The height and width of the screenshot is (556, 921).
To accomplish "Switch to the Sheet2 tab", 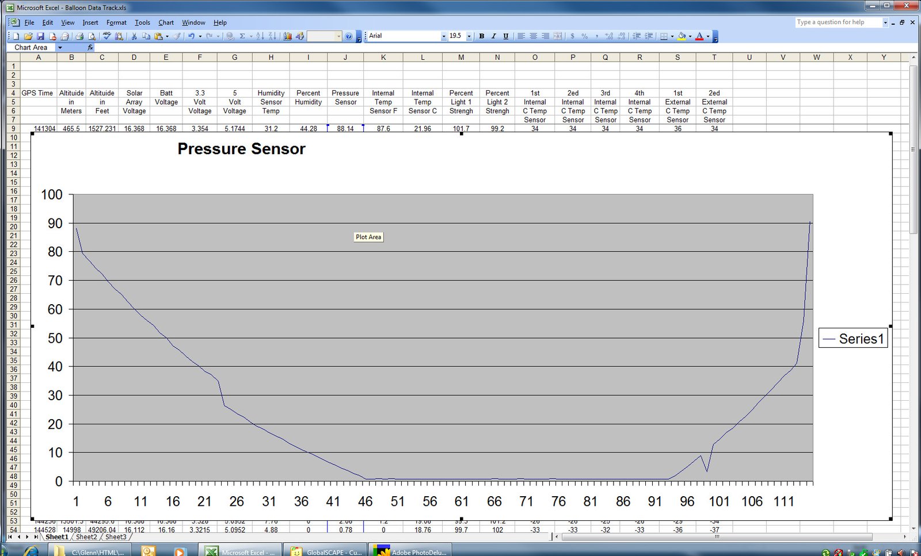I will [x=86, y=537].
